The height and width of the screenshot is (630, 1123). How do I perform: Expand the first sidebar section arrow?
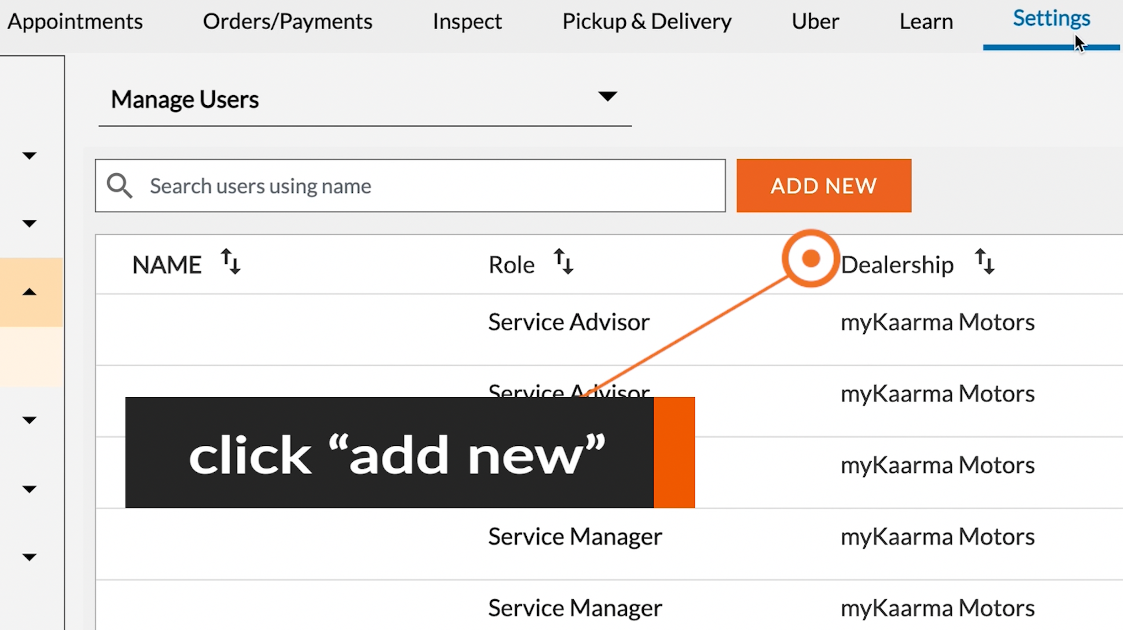point(29,156)
